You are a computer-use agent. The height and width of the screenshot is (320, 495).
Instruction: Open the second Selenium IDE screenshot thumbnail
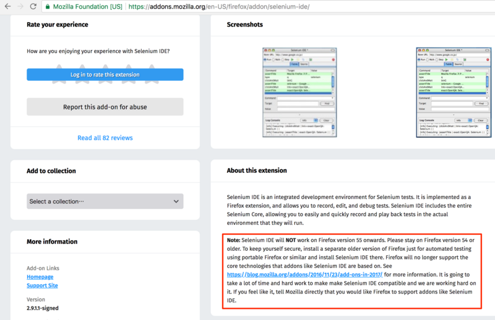coord(454,93)
